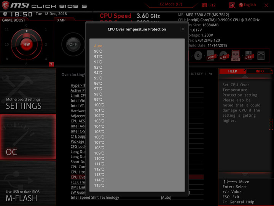
Task: Choose 92°C option
Action: click(98, 62)
